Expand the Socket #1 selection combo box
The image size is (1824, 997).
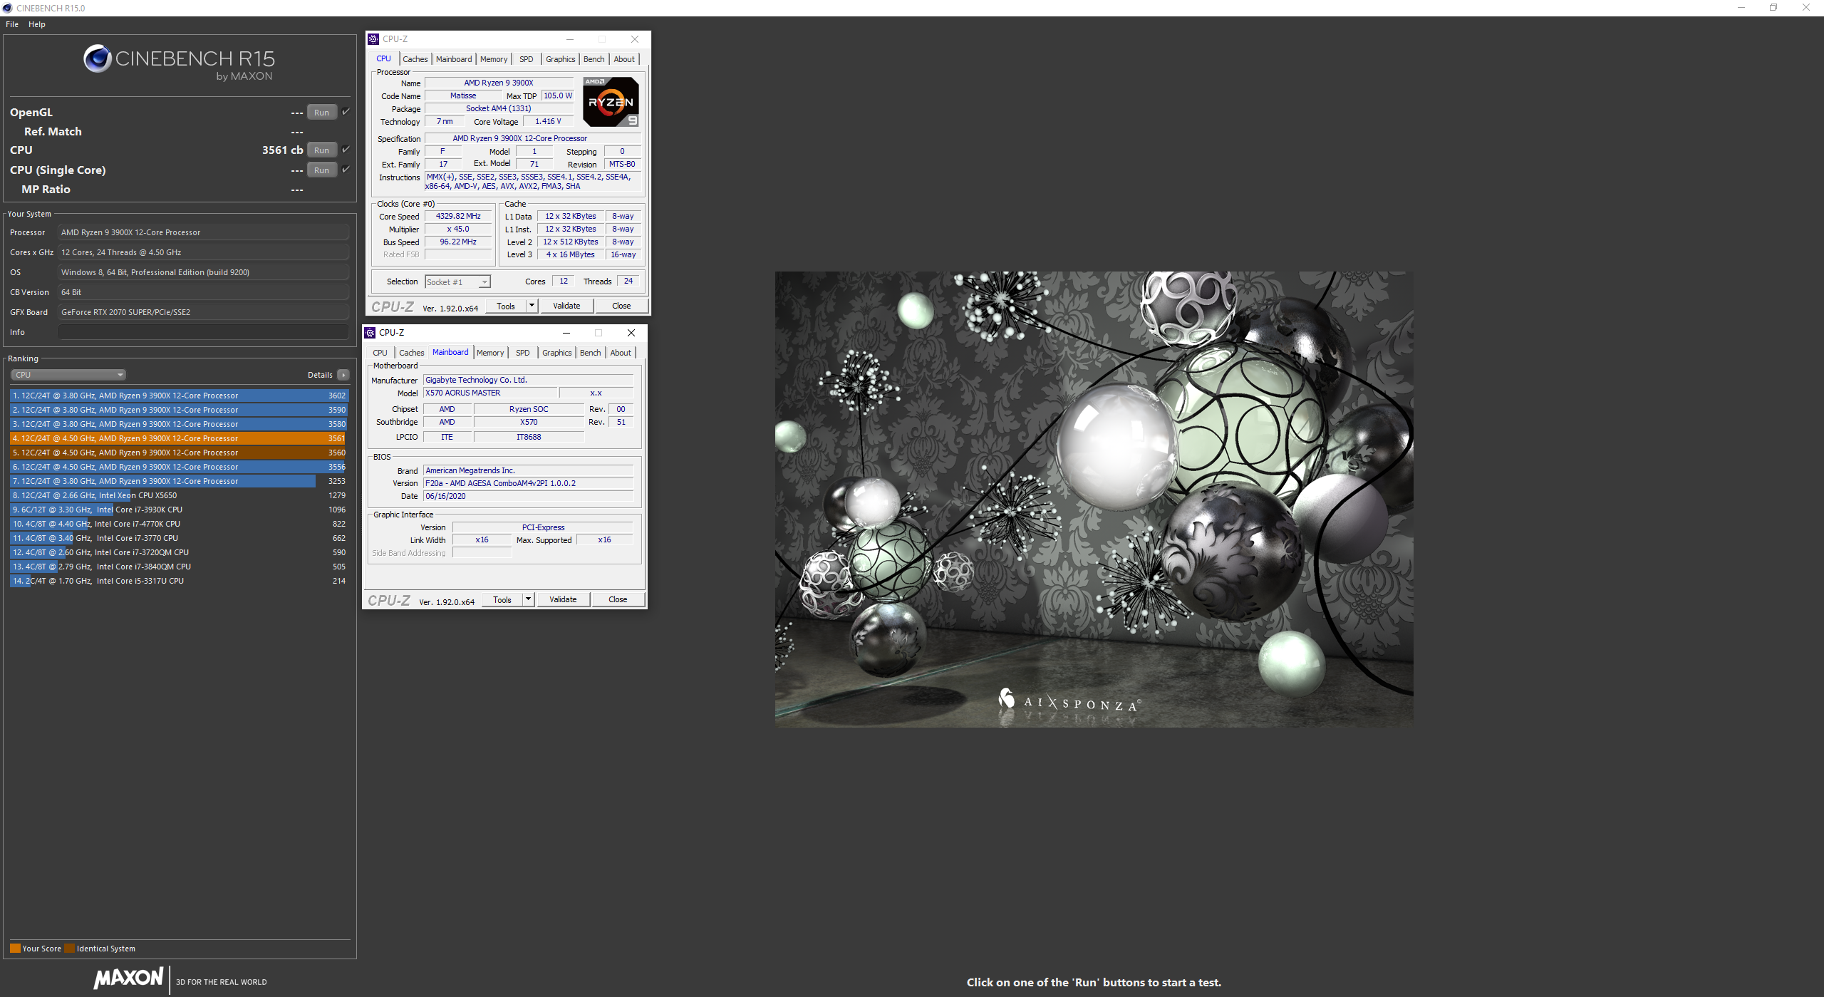point(484,282)
